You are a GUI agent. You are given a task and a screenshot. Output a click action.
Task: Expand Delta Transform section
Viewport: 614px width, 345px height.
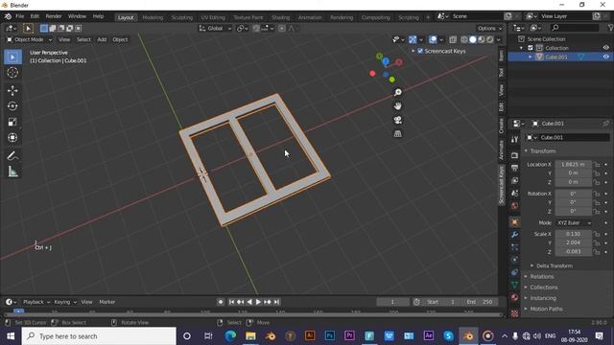(555, 265)
